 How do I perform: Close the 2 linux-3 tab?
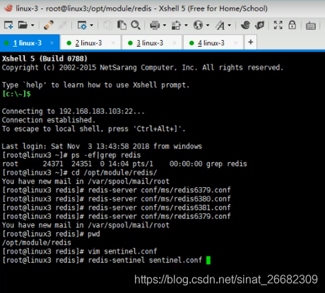pyautogui.click(x=113, y=43)
